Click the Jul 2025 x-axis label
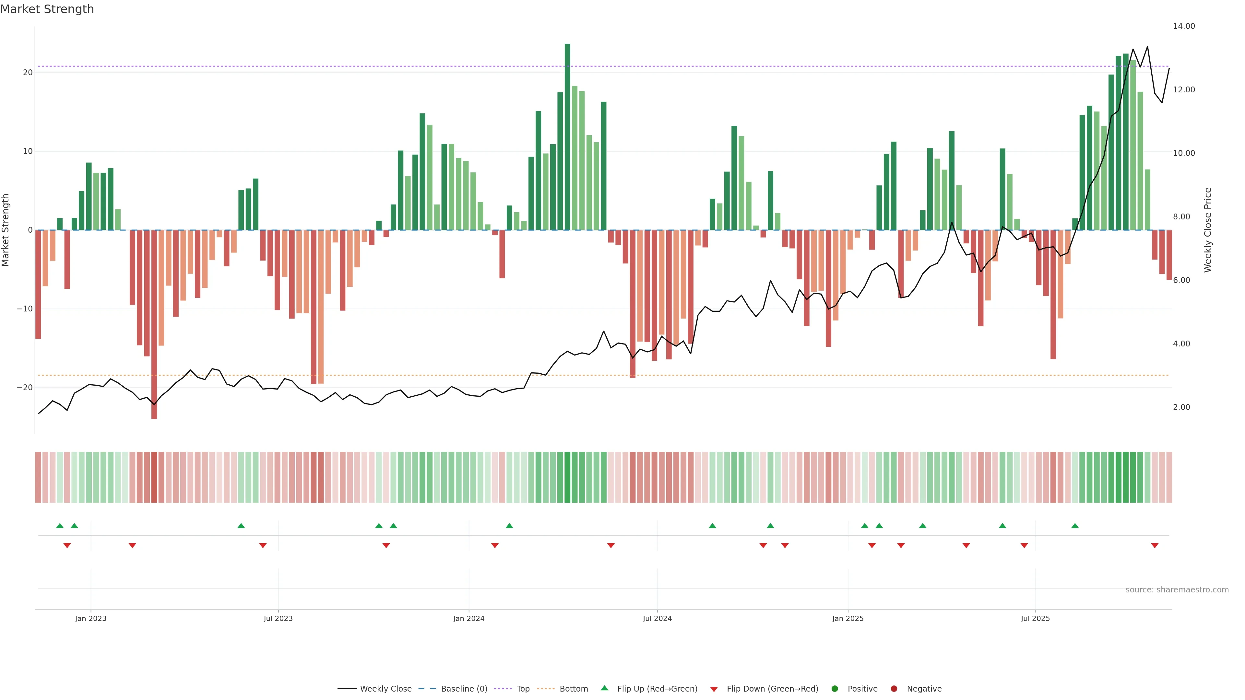1245x700 pixels. (x=1035, y=618)
